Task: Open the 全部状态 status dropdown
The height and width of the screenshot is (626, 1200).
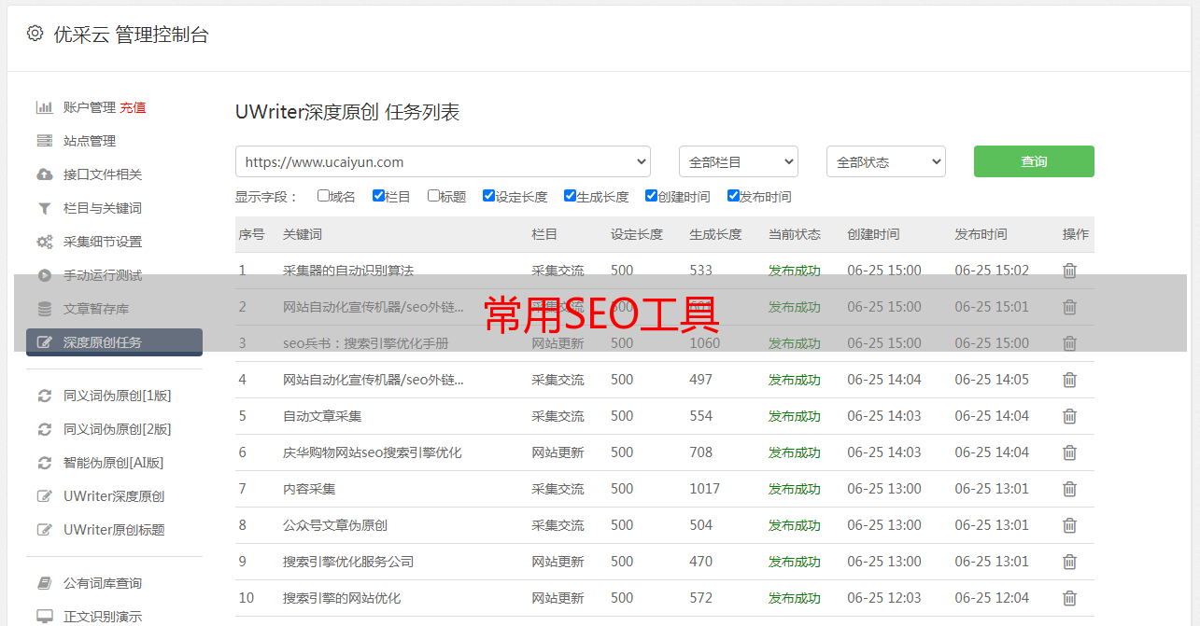Action: [x=885, y=161]
